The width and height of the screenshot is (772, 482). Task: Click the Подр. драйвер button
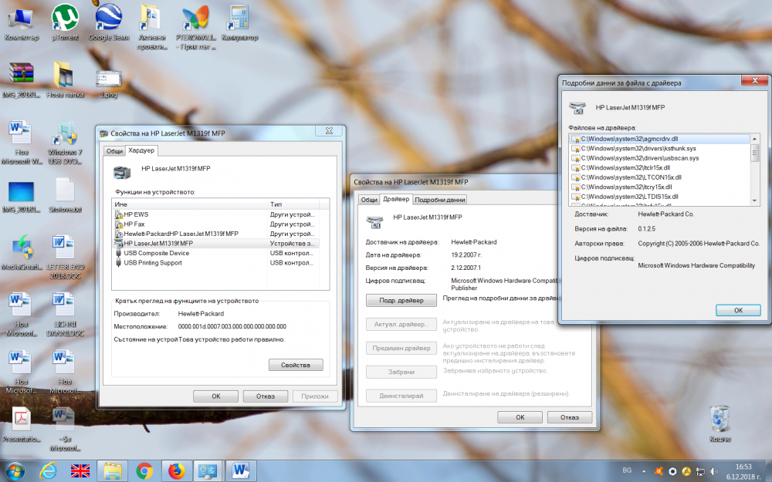tap(401, 300)
